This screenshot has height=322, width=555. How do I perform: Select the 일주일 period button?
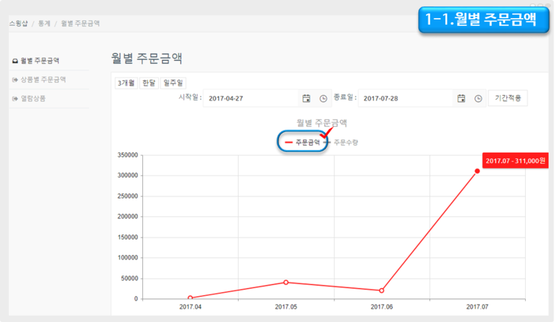173,83
